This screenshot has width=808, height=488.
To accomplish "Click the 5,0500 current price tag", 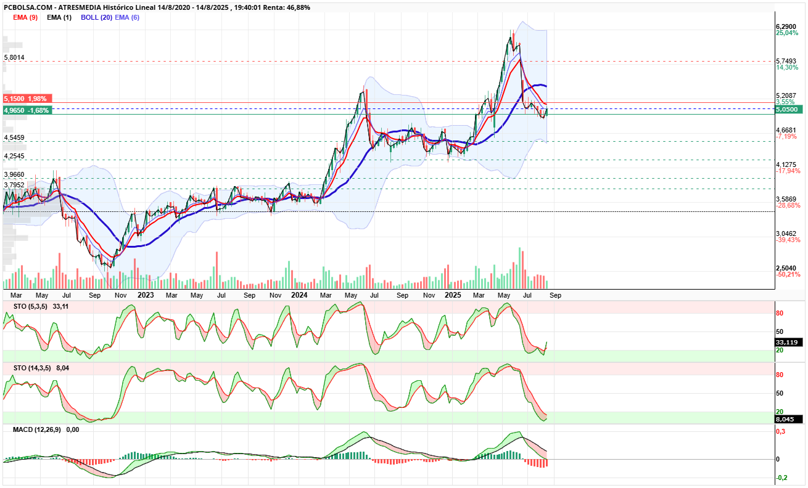I will (788, 109).
